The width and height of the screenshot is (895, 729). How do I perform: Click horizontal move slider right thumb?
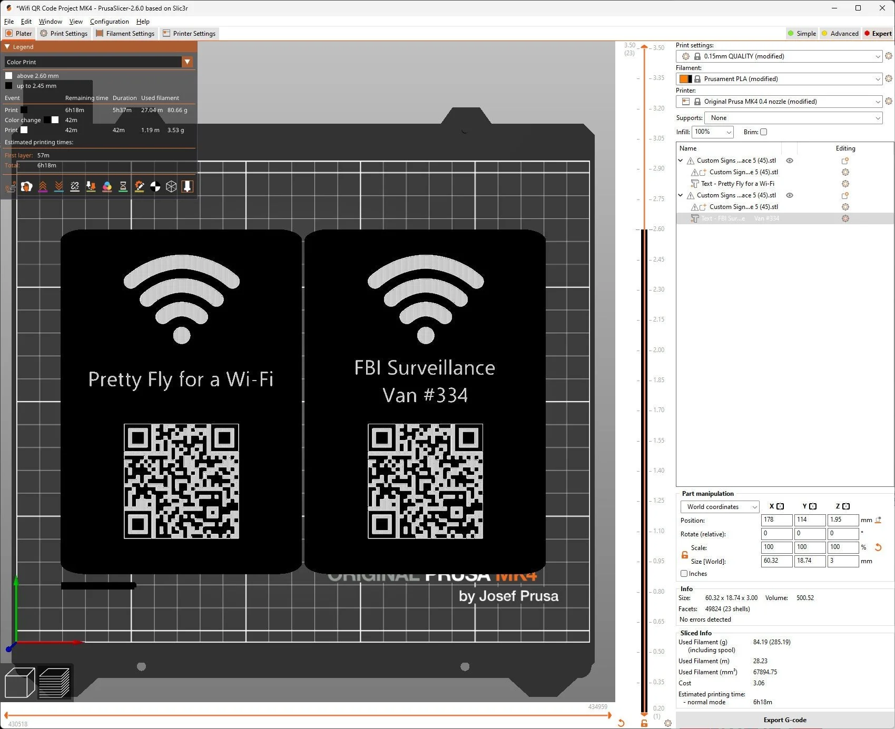[609, 715]
